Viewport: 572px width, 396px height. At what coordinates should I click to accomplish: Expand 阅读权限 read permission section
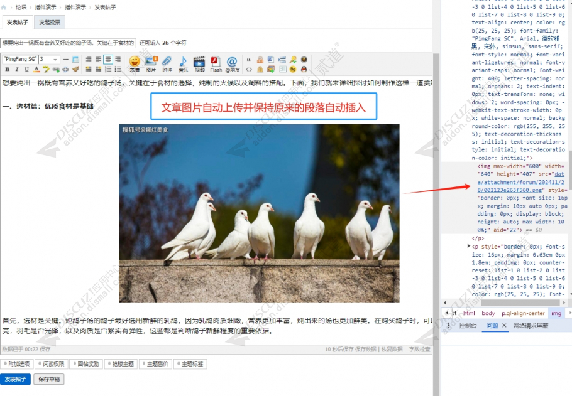(52, 363)
